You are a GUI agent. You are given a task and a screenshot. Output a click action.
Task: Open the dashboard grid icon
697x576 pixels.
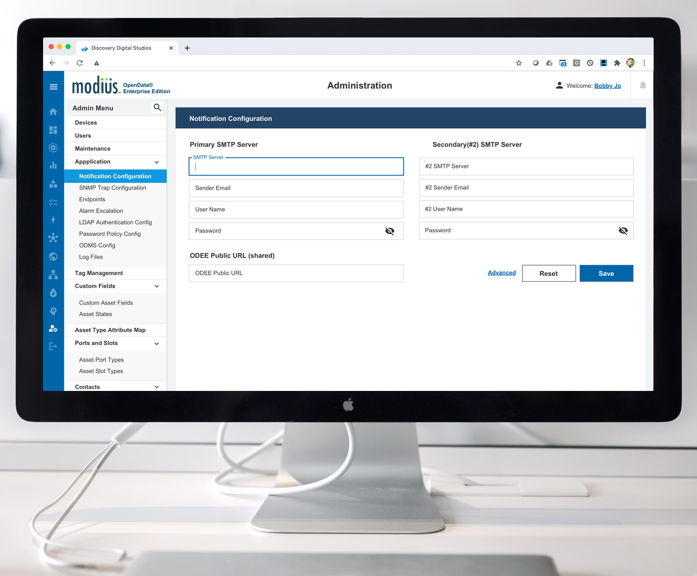tap(53, 130)
